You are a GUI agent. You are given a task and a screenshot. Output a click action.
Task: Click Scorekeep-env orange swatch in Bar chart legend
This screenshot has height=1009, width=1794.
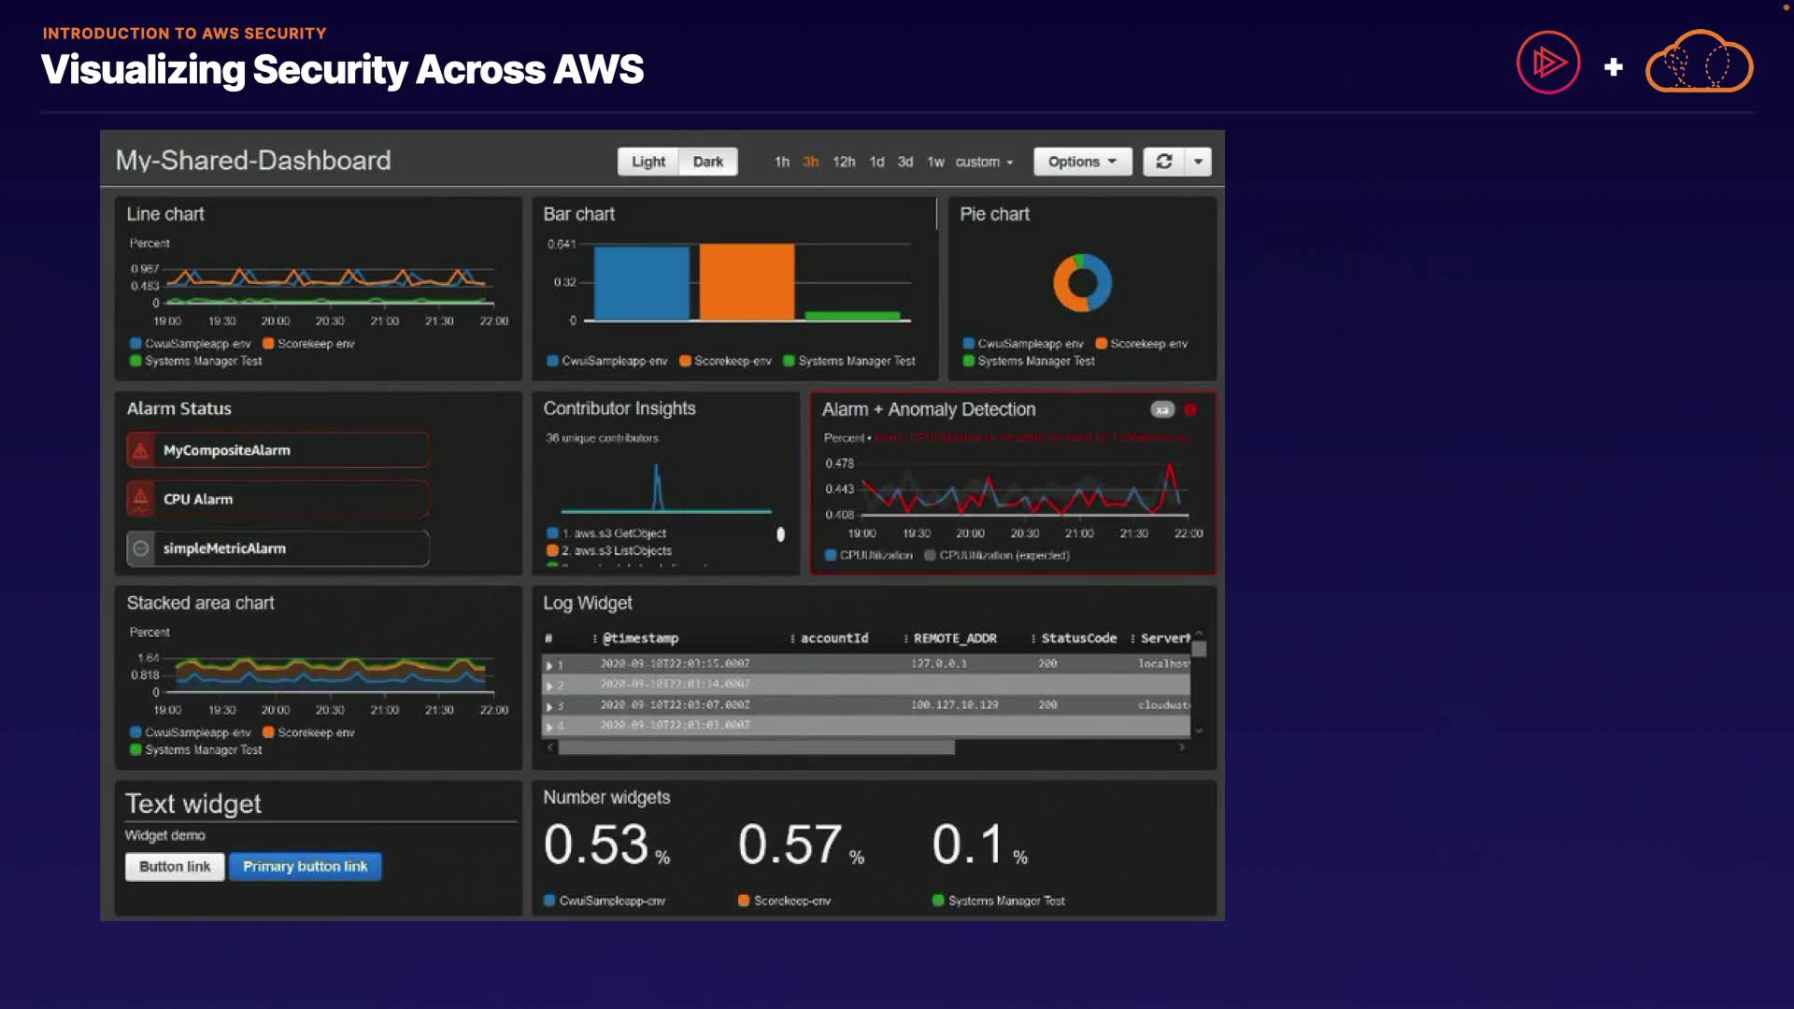686,361
